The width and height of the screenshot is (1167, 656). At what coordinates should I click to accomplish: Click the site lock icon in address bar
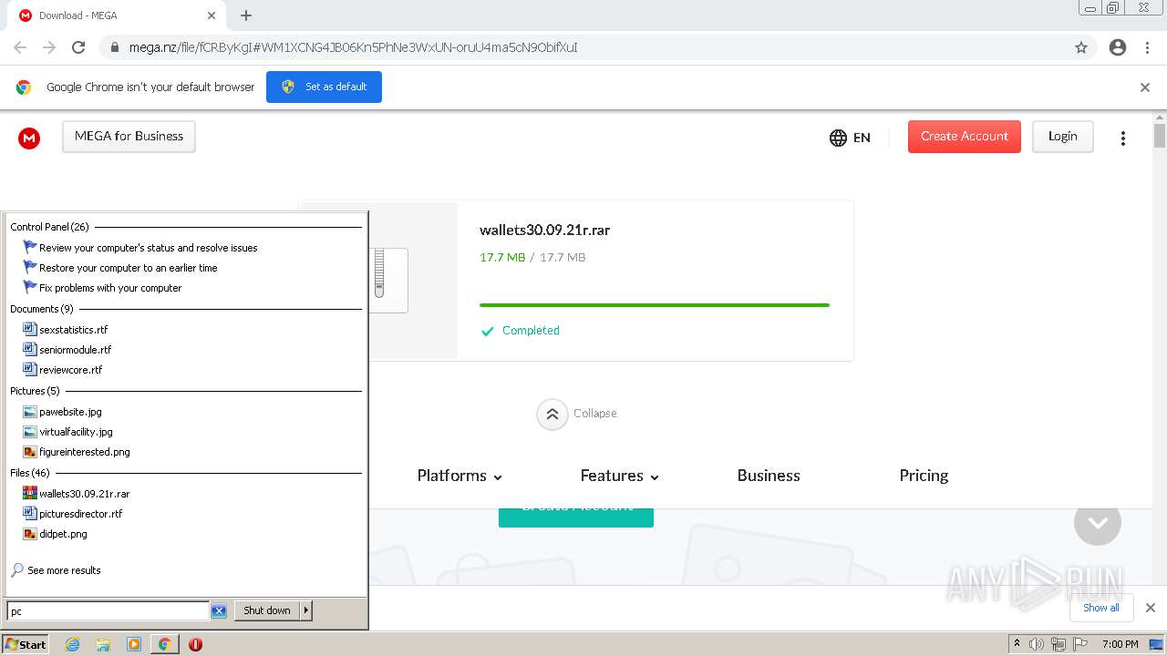click(114, 47)
